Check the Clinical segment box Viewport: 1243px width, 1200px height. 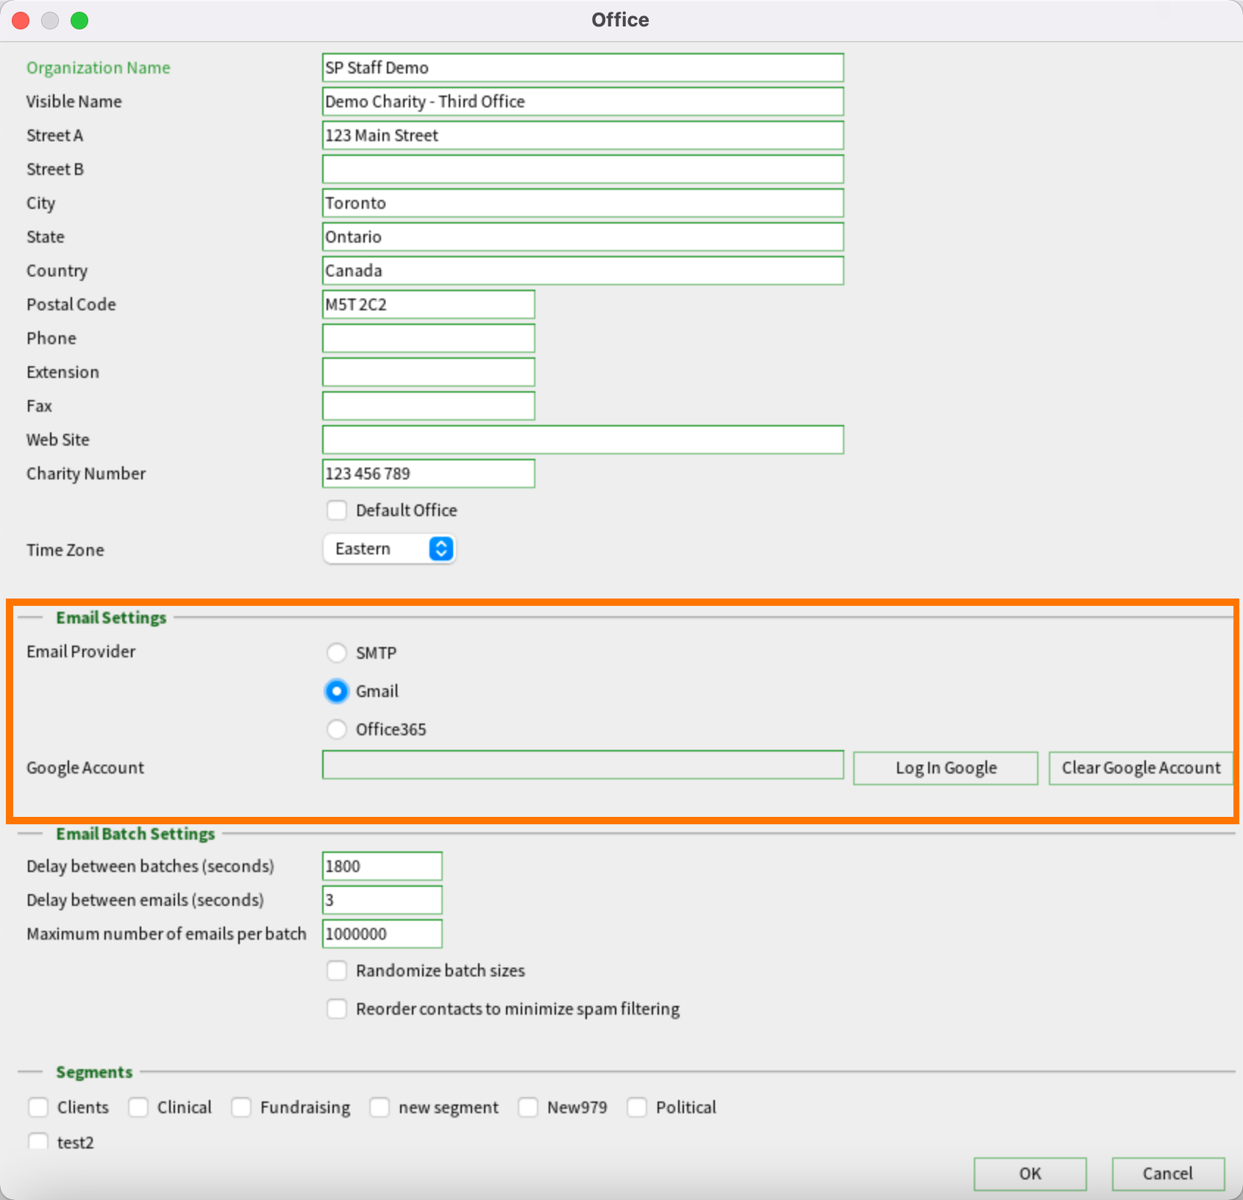click(138, 1107)
